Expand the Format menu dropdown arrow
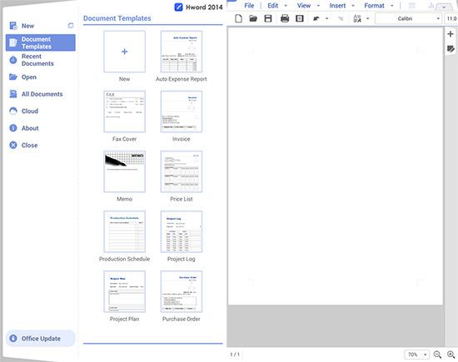This screenshot has height=362, width=458. pos(391,6)
